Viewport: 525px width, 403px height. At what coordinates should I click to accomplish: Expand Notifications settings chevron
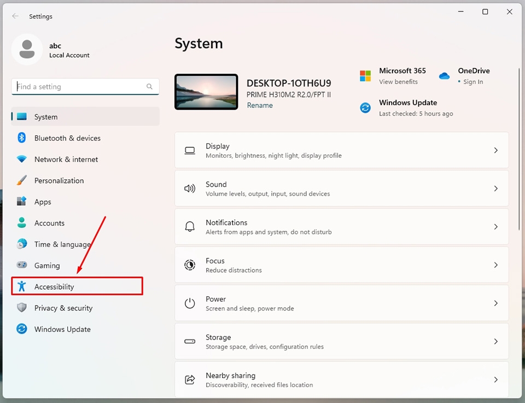pos(496,227)
